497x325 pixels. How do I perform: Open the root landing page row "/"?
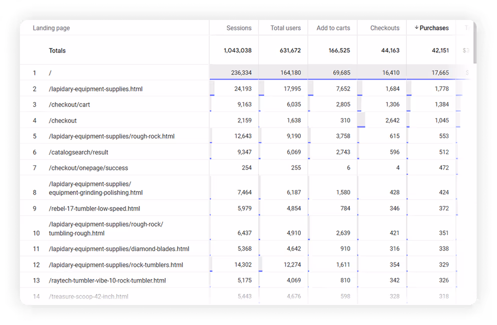(x=50, y=72)
